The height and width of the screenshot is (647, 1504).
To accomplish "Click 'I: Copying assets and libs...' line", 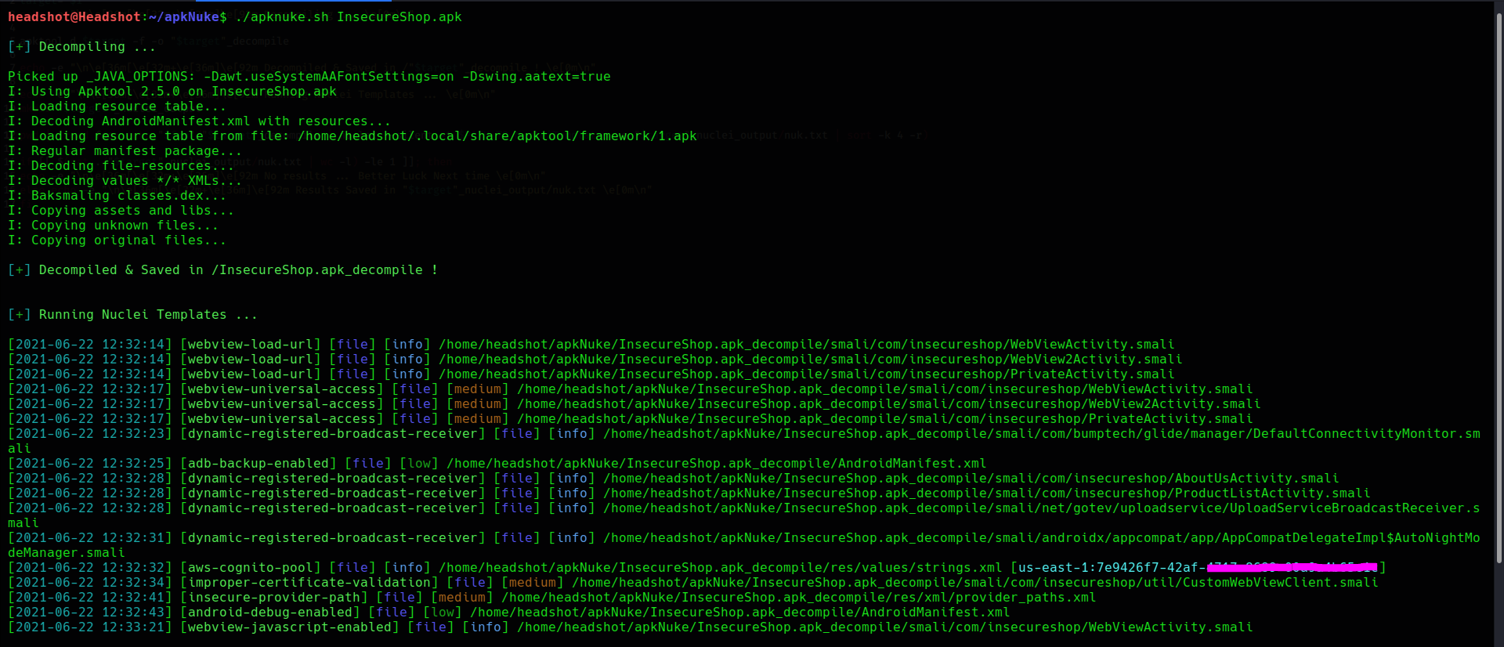I will [x=121, y=211].
